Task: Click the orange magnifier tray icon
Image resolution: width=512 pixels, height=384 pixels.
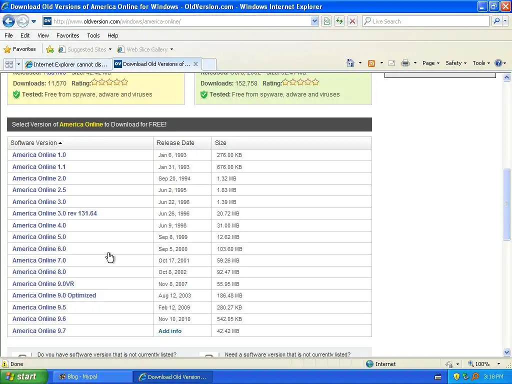Action: [475, 376]
